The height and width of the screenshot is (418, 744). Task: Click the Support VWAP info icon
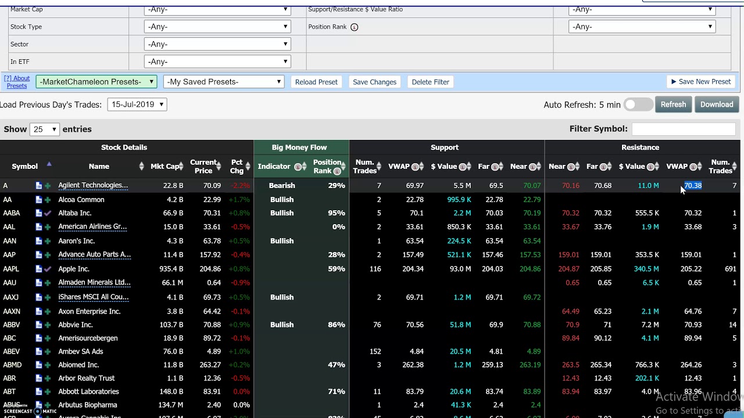tap(416, 167)
